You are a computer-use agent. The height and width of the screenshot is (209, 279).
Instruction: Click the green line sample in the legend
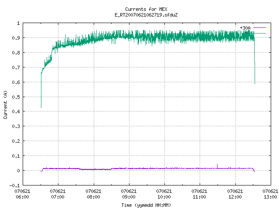pyautogui.click(x=260, y=33)
